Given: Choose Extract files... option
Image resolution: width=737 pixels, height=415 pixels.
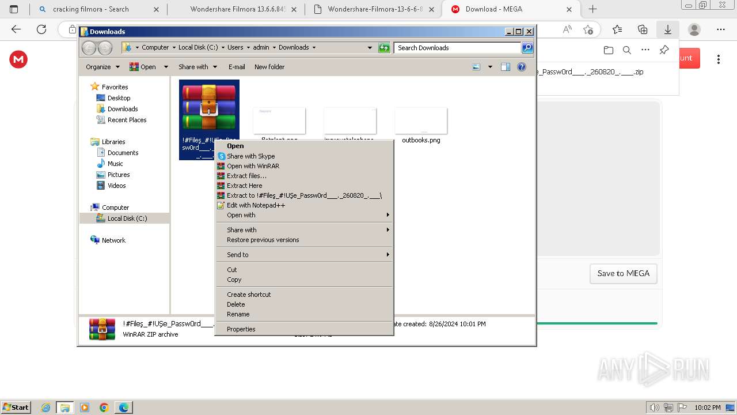Looking at the screenshot, I should pos(246,176).
